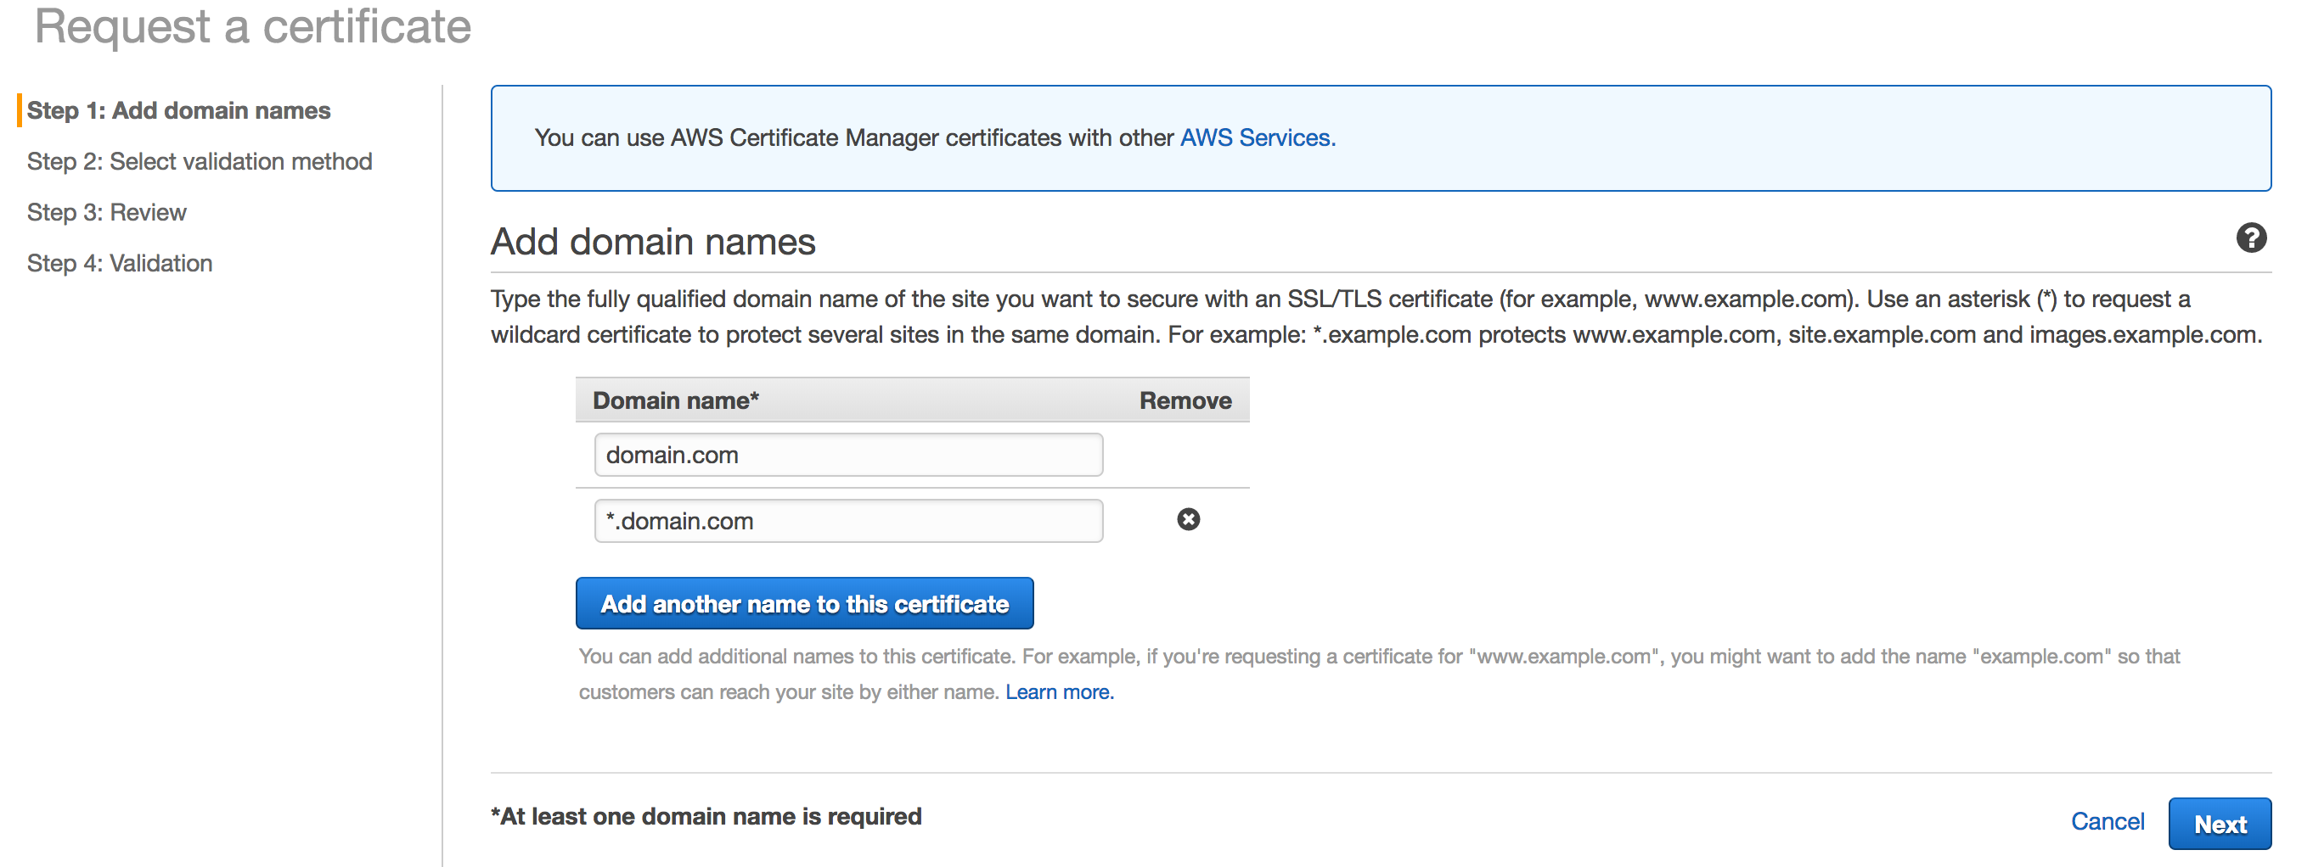Click the domain.com input field
This screenshot has height=867, width=2313.
click(847, 455)
